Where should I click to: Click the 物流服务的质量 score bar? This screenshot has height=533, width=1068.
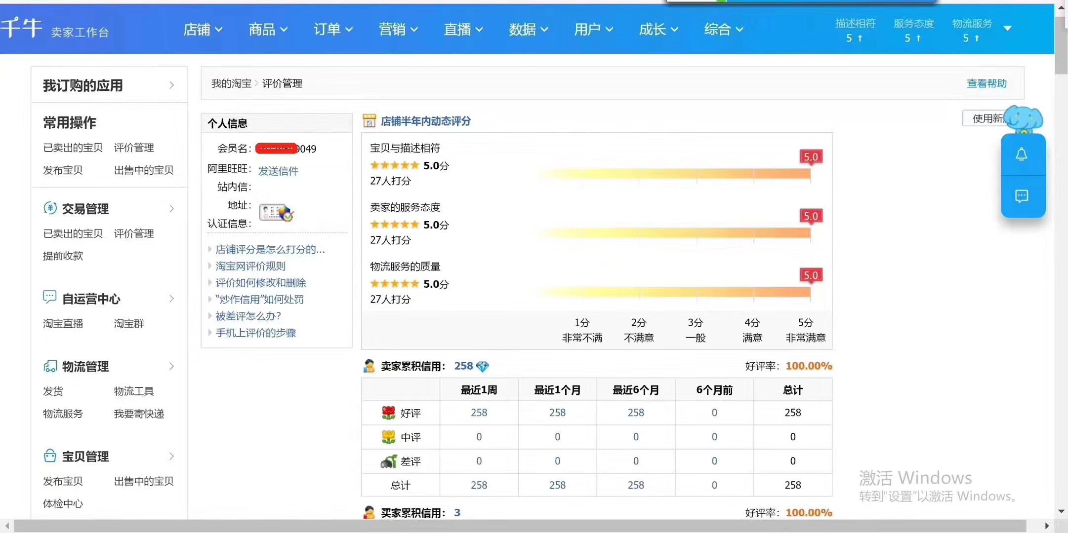pyautogui.click(x=674, y=292)
